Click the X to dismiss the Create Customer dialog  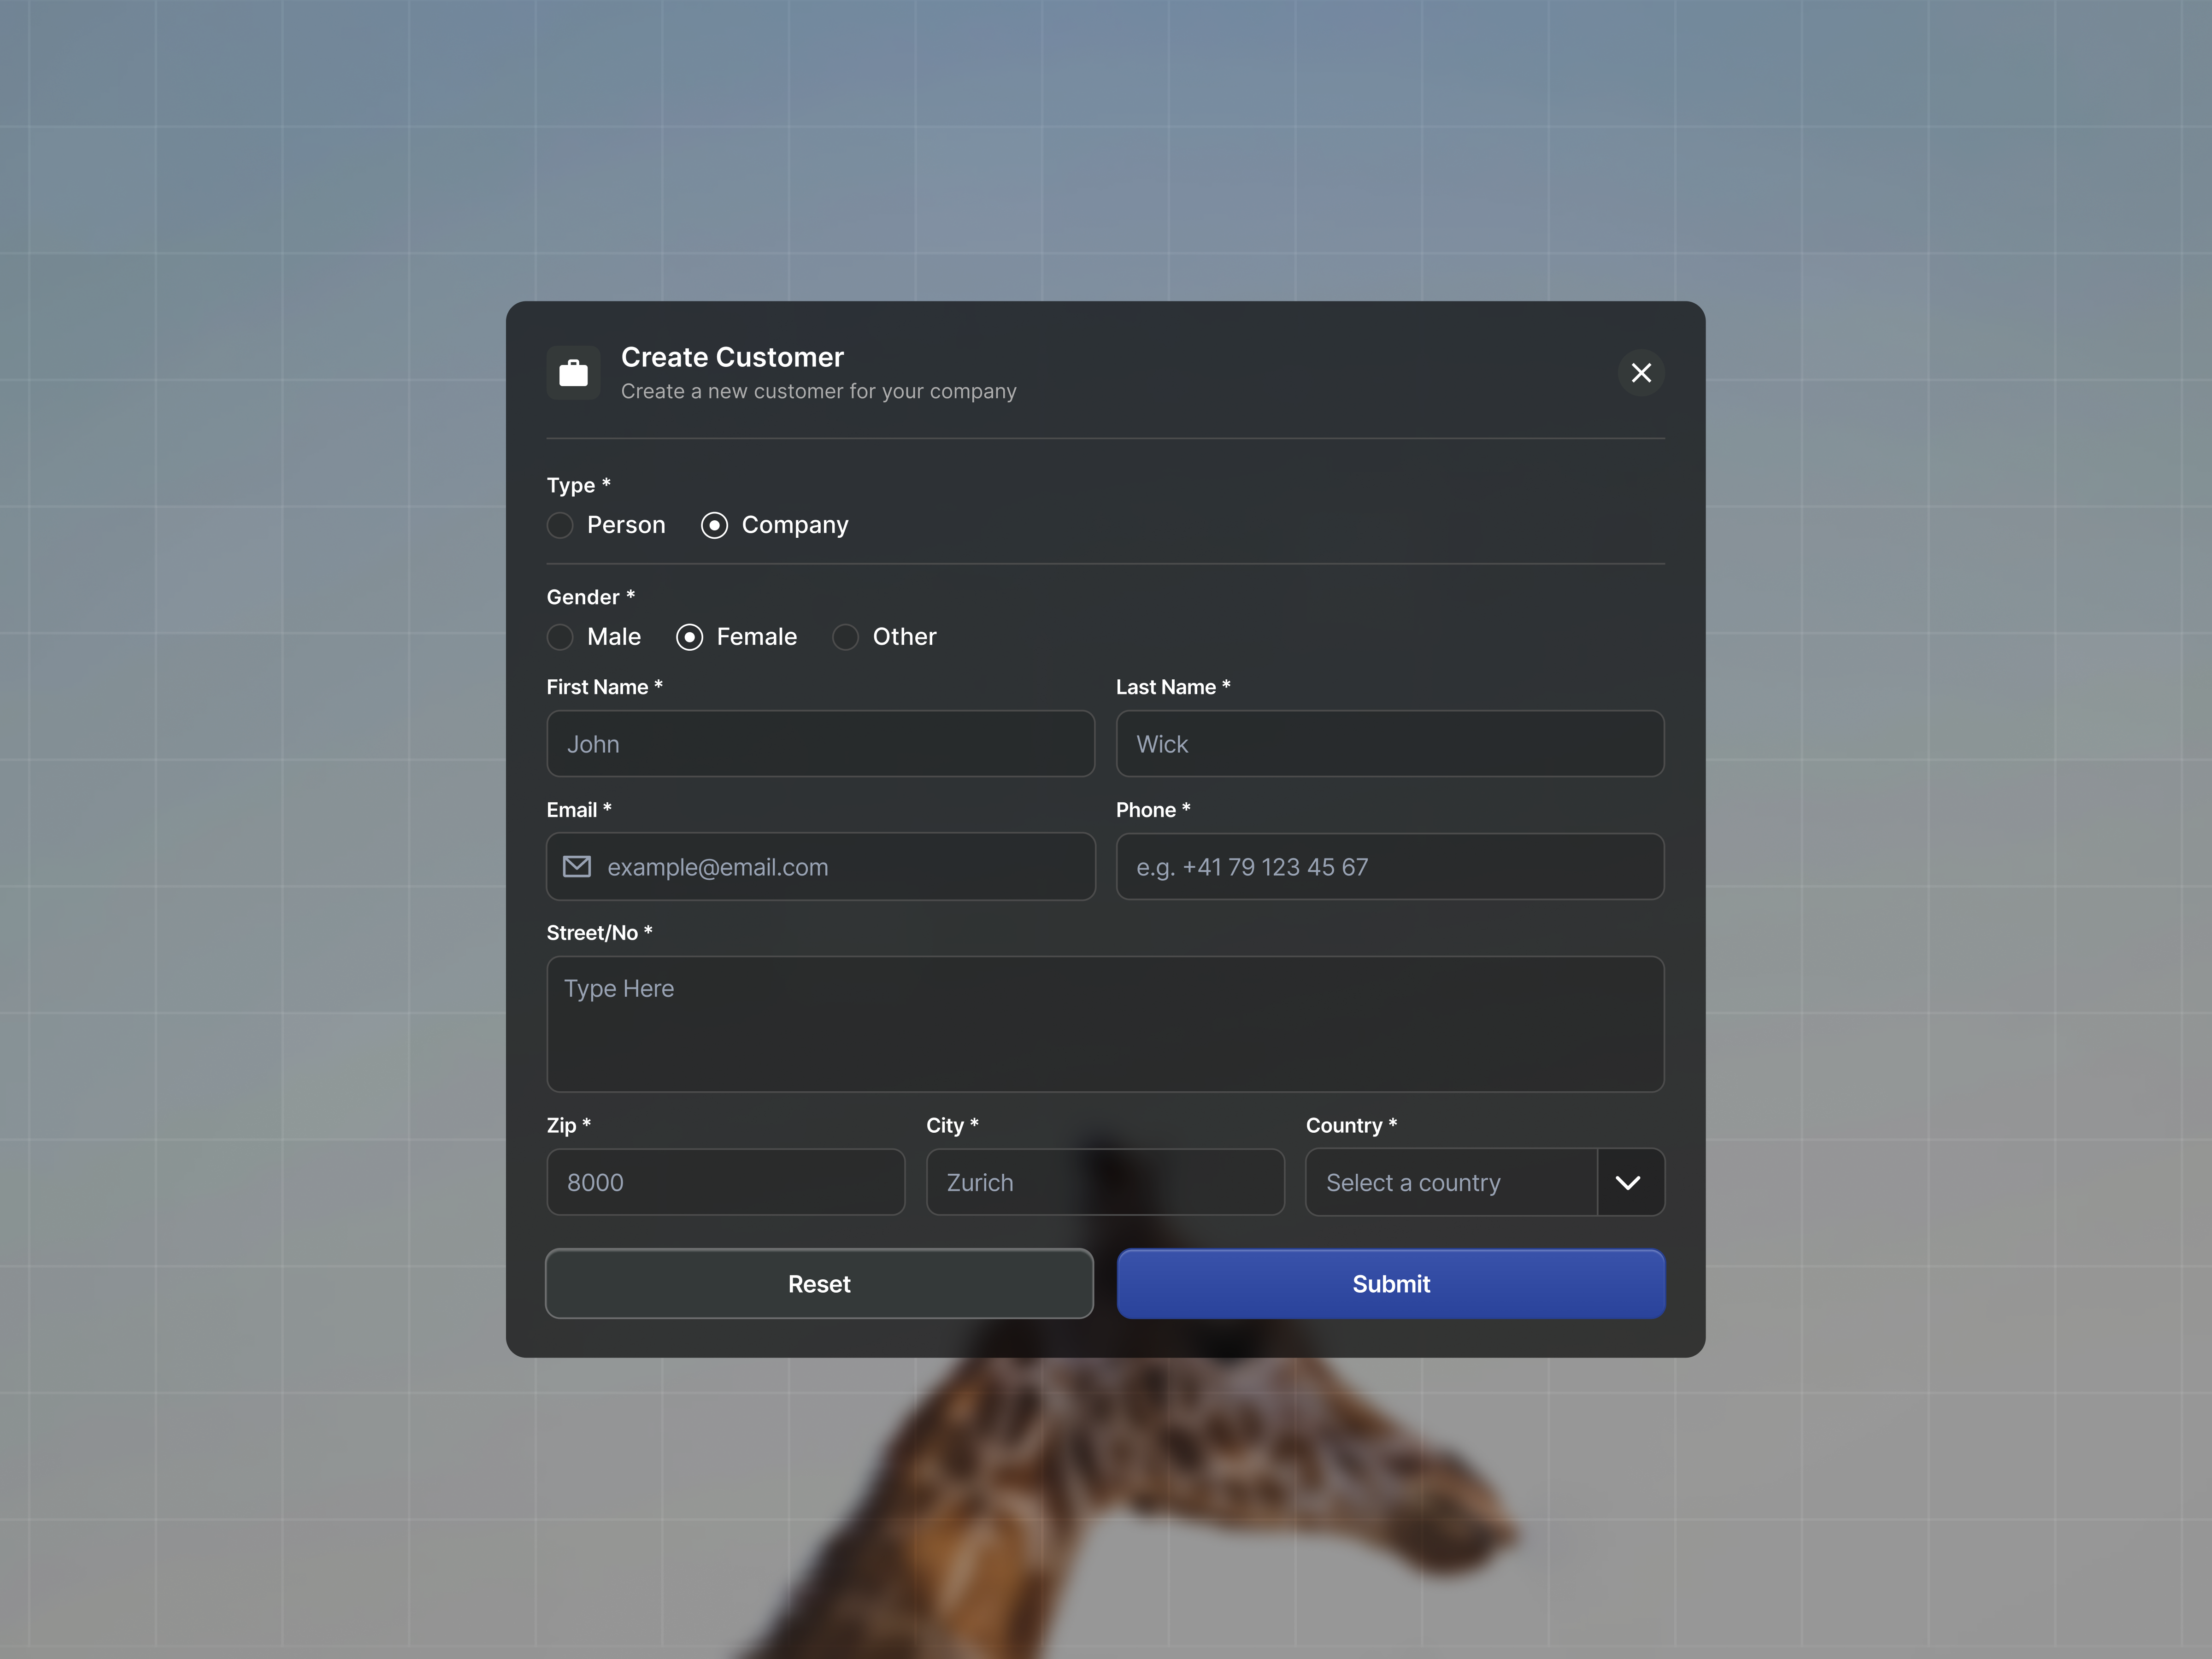tap(1640, 372)
